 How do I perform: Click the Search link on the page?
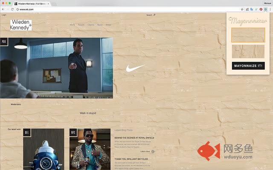click(x=149, y=15)
